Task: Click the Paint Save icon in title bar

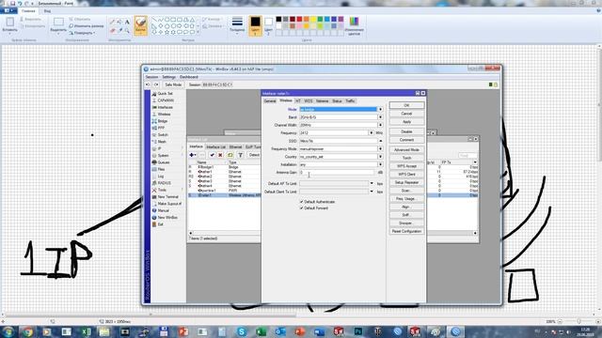Action: tap(12, 3)
